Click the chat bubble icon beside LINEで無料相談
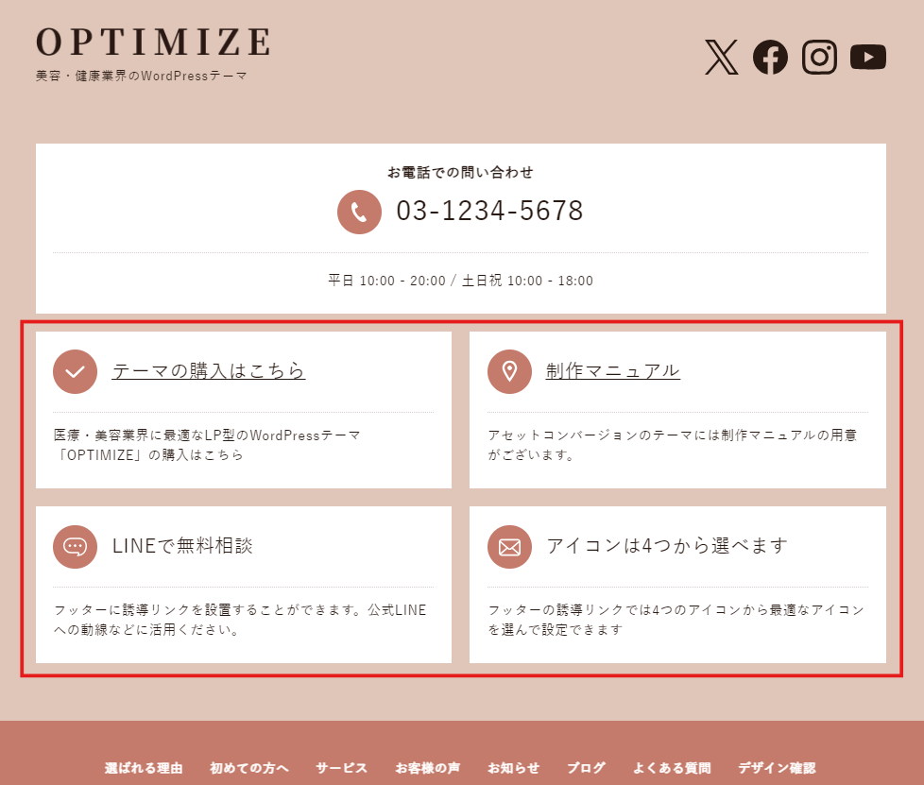The image size is (924, 785). [75, 546]
